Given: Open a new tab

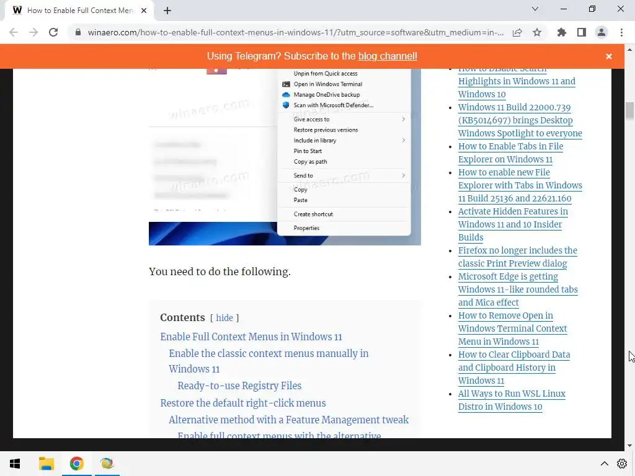Looking at the screenshot, I should pos(167,11).
